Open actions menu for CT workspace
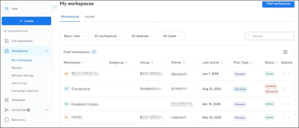The width and height of the screenshot is (299, 128). (x=285, y=89)
